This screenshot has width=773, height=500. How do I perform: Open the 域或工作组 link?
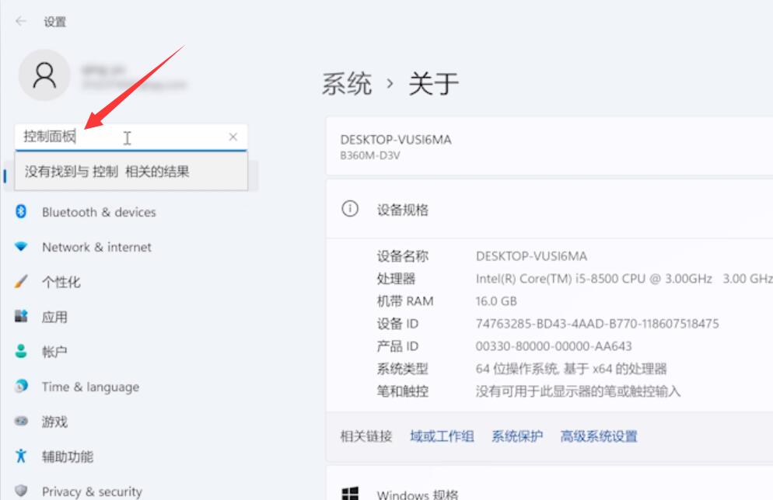(442, 436)
